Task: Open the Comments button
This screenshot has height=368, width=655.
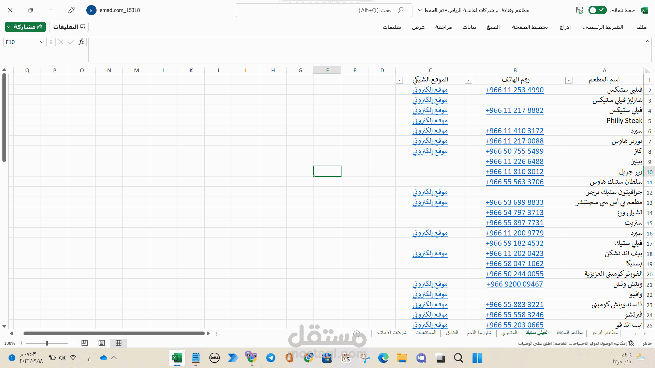Action: [69, 27]
